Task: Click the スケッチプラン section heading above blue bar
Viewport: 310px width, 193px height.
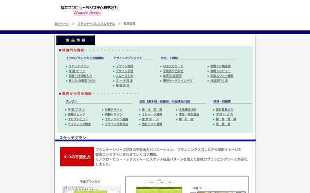Action: [x=73, y=138]
